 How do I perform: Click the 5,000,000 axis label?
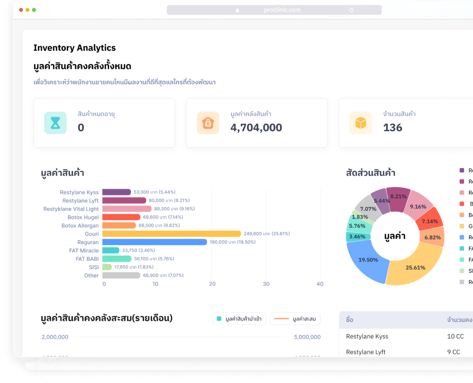coord(307,337)
